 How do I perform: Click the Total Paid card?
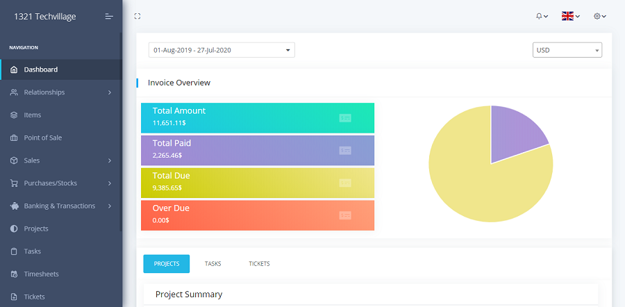pos(258,150)
